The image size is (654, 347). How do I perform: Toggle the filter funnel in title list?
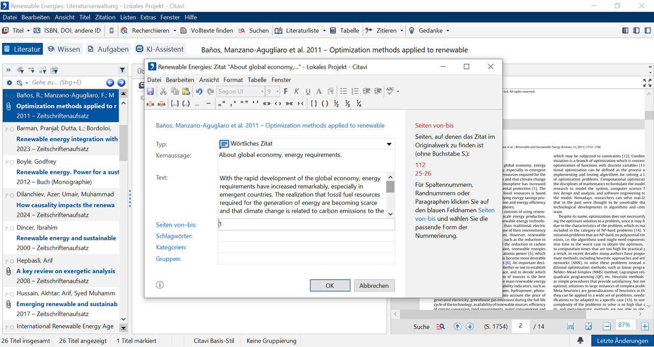(x=122, y=70)
